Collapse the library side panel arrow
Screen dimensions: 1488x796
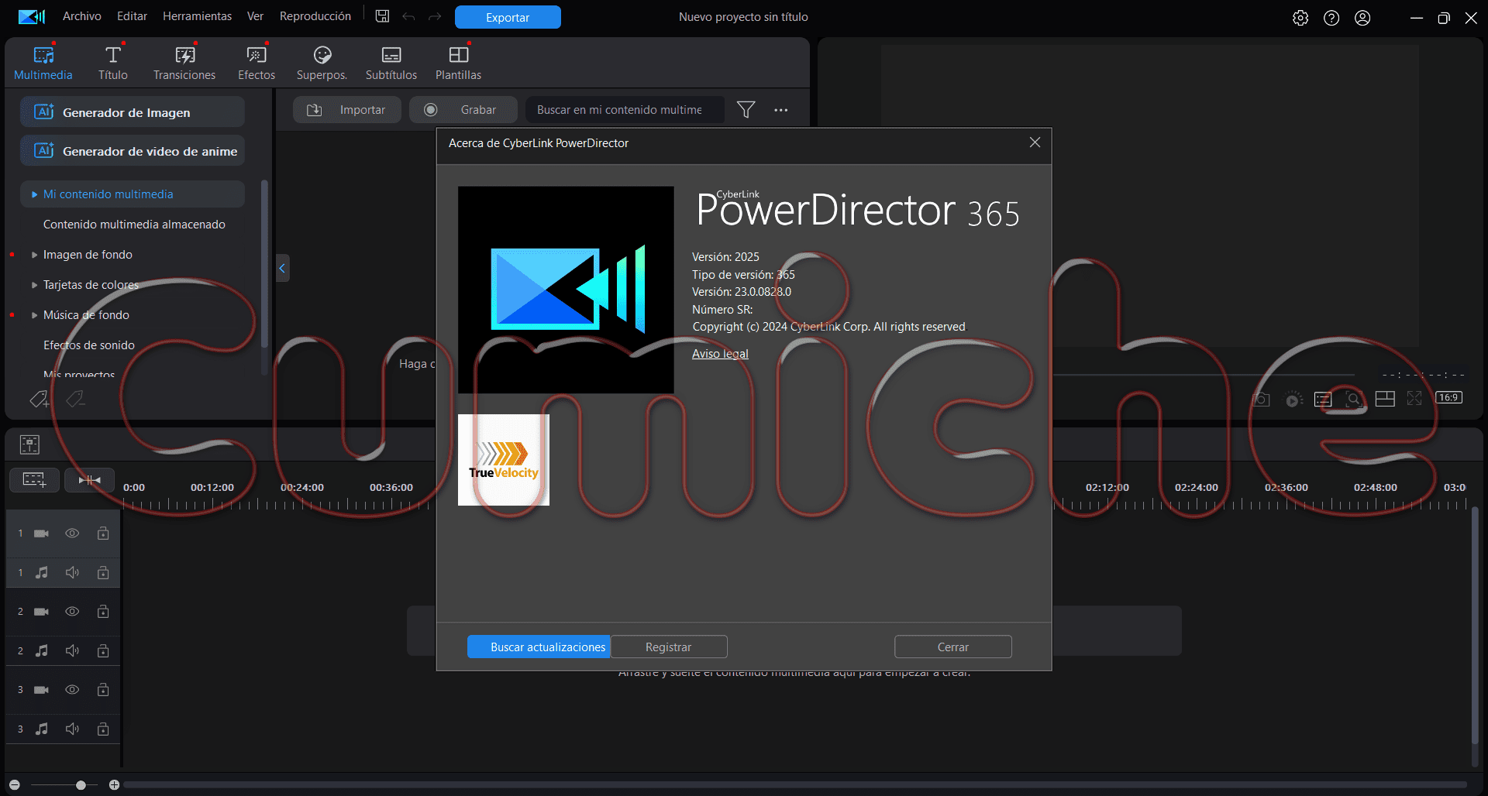pyautogui.click(x=282, y=268)
